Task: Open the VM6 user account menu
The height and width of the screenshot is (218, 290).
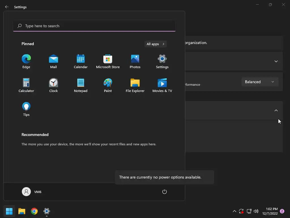Action: click(x=32, y=192)
